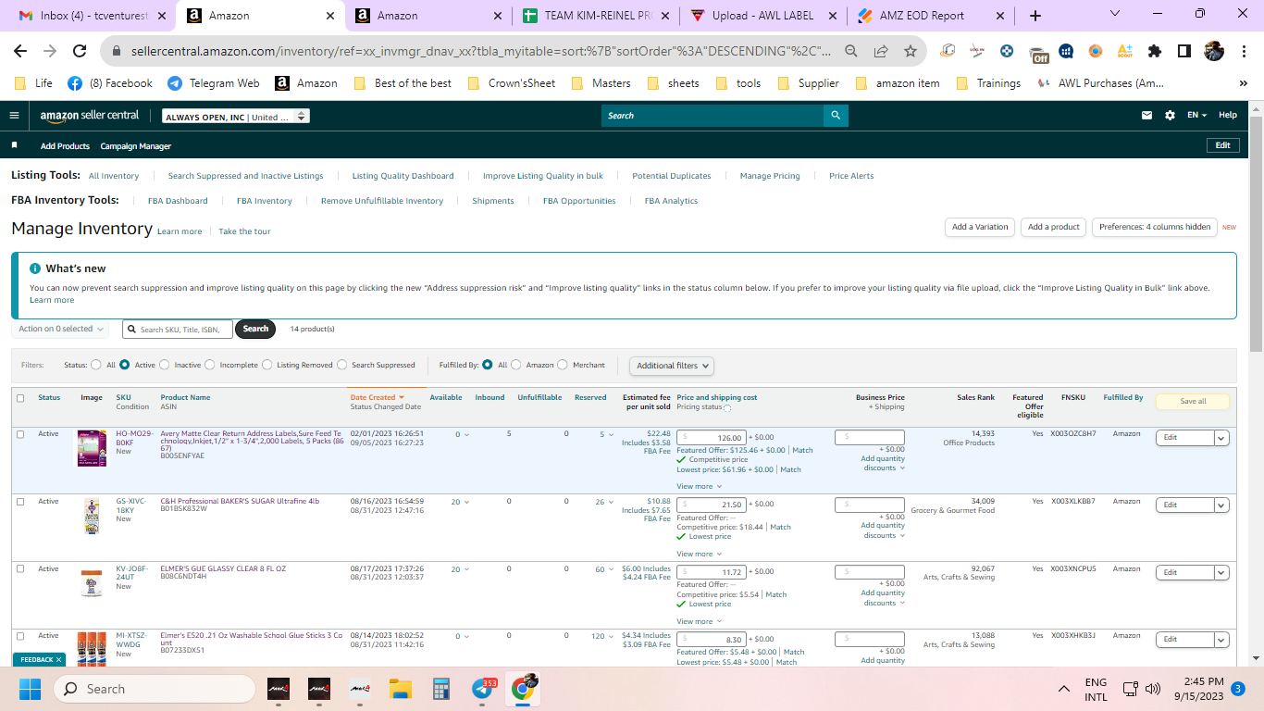
Task: Click the C&H Baker's Sugar product image
Action: (x=92, y=516)
